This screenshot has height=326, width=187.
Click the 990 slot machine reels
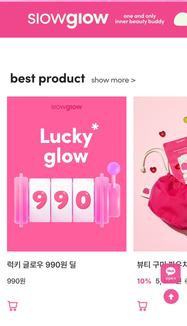point(62,200)
